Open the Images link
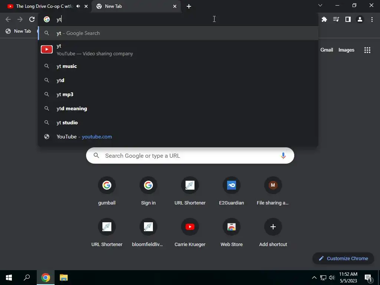 [x=346, y=50]
